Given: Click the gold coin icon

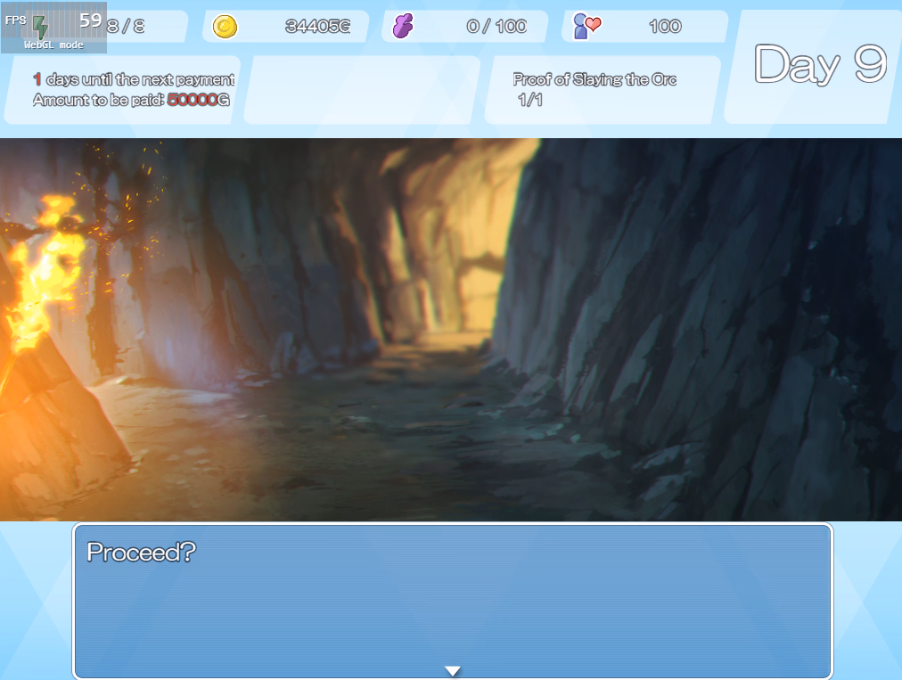Looking at the screenshot, I should (225, 27).
